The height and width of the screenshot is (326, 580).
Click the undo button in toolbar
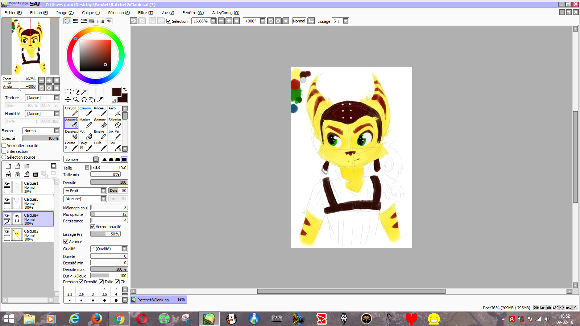(x=133, y=21)
